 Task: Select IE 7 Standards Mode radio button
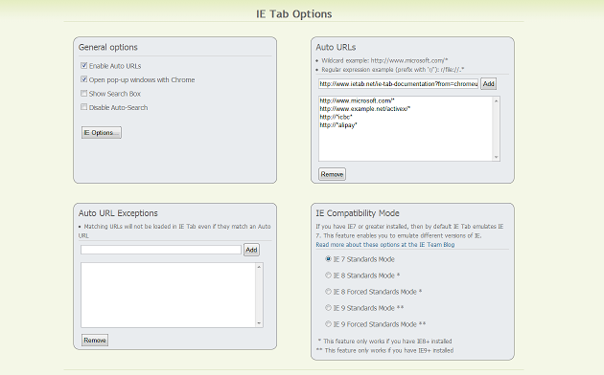tap(328, 259)
